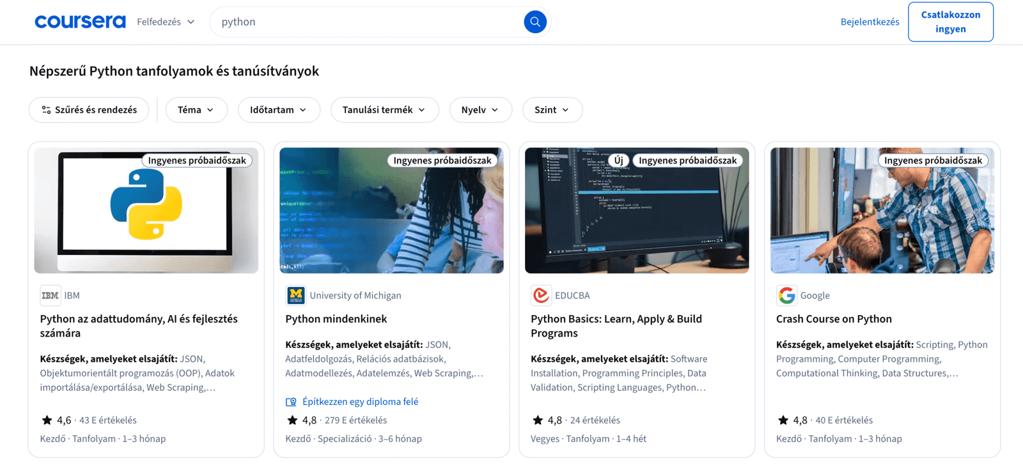Click the IBM provider logo
Image resolution: width=1023 pixels, height=467 pixels.
pyautogui.click(x=51, y=295)
